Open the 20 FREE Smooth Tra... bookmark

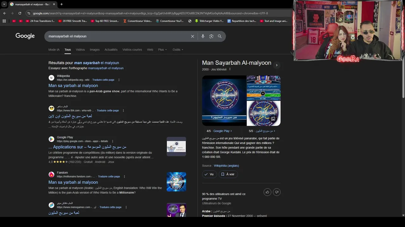tap(72, 21)
